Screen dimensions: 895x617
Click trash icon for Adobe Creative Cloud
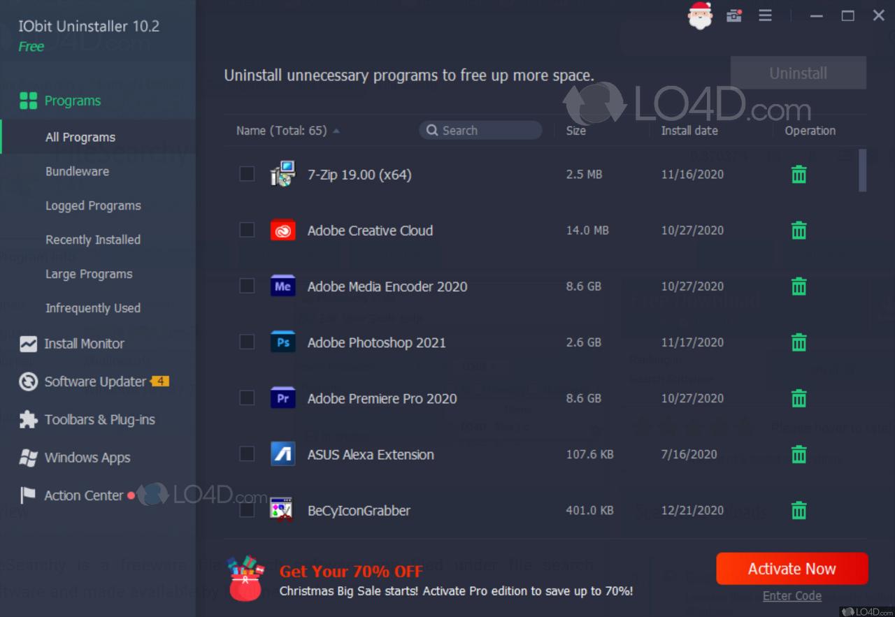coord(799,231)
